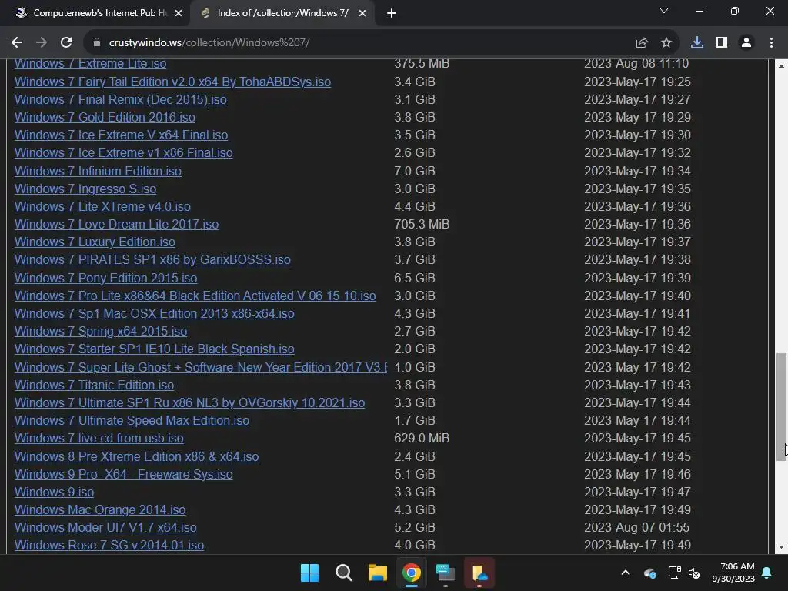Close the Computernewb's Internet Pub tab
788x591 pixels.
click(179, 13)
